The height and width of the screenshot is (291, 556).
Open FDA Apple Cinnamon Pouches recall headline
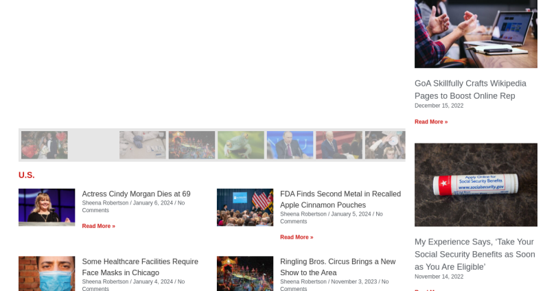pyautogui.click(x=340, y=199)
